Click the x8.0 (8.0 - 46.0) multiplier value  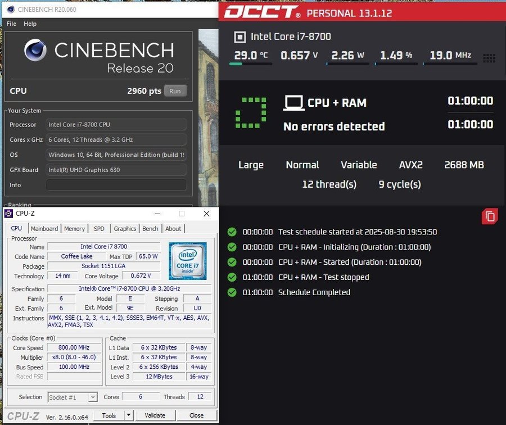click(x=74, y=357)
